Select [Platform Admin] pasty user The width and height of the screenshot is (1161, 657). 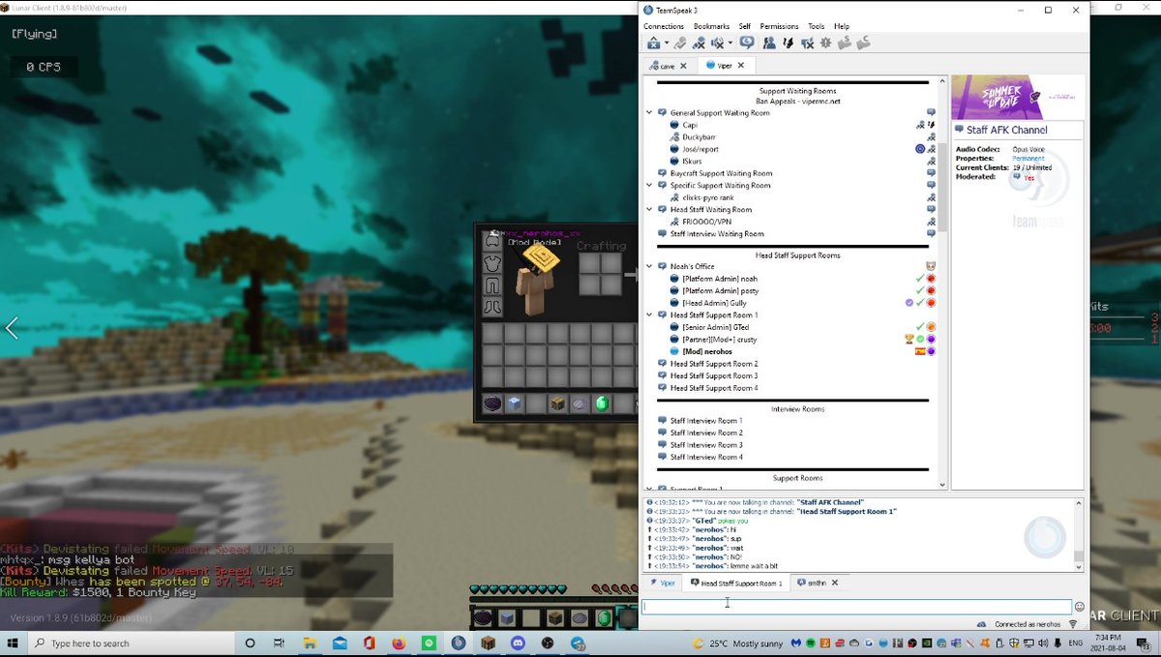click(x=721, y=291)
